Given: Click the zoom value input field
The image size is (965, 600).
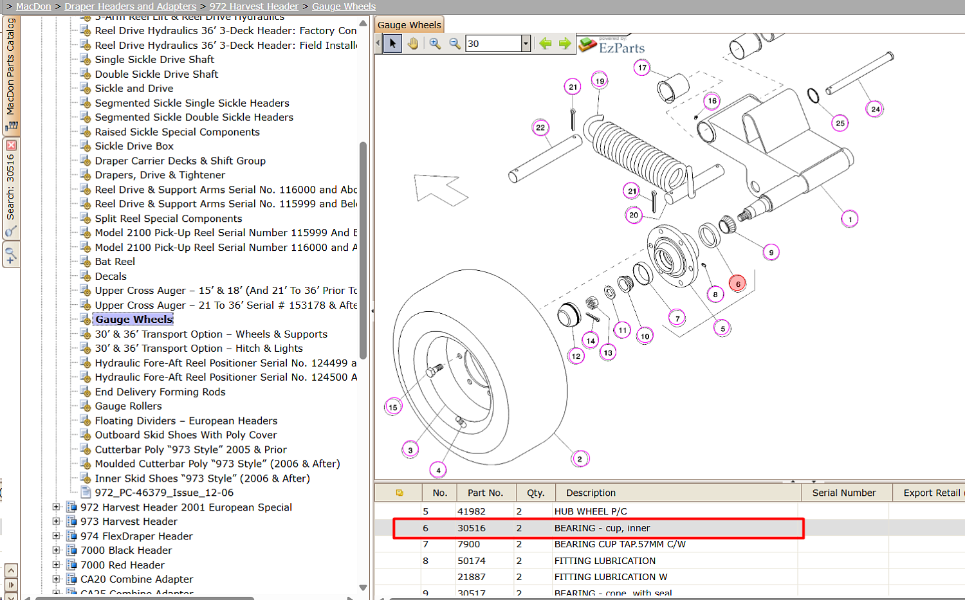Looking at the screenshot, I should [x=493, y=44].
